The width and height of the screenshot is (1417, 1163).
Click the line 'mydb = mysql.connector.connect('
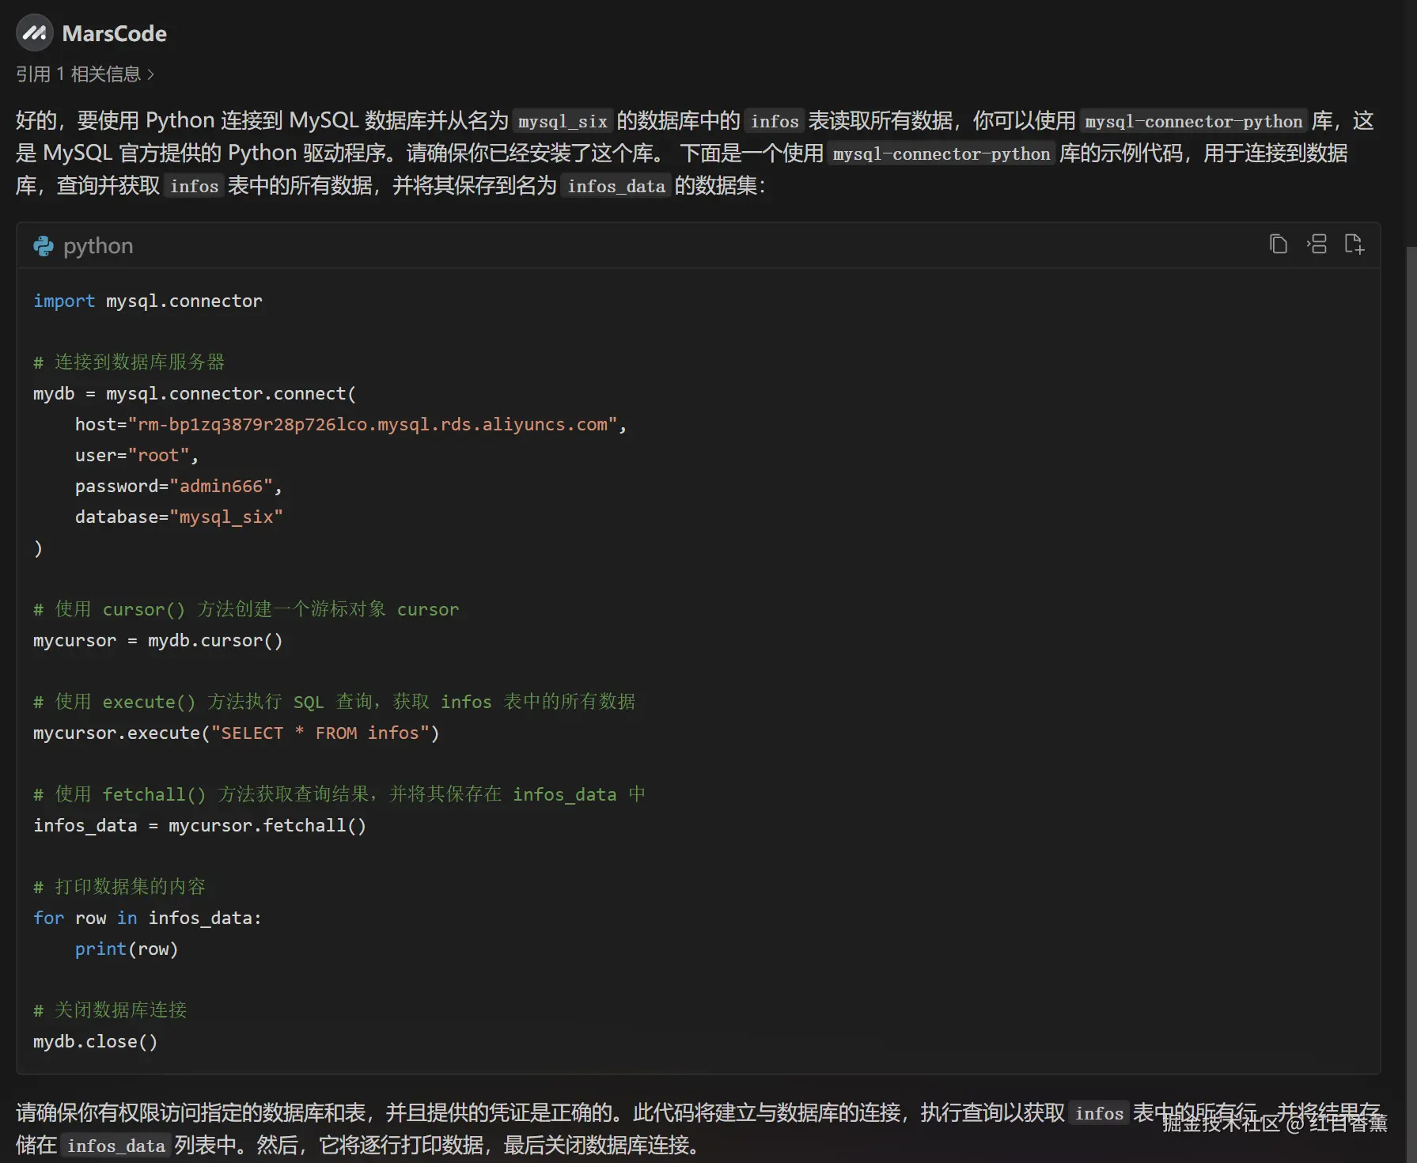click(195, 394)
